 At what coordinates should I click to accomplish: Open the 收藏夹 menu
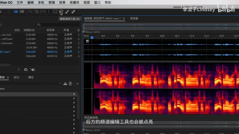(x=74, y=3)
